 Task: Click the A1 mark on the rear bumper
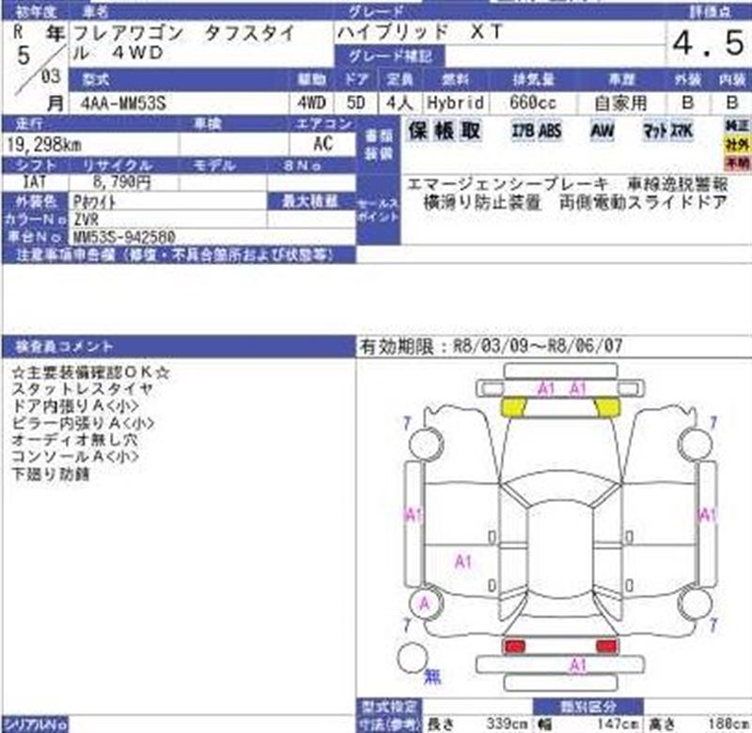(x=578, y=665)
